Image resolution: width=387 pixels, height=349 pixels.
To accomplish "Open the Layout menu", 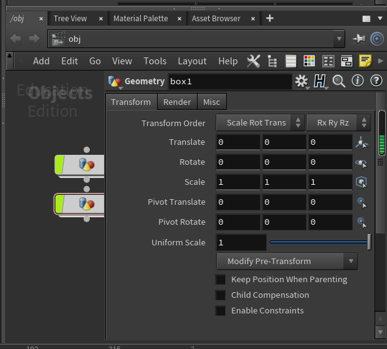I will [193, 61].
